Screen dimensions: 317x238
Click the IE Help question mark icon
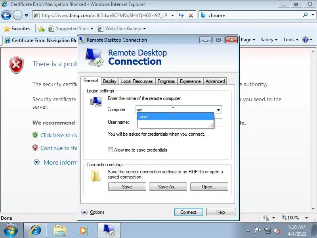point(305,40)
